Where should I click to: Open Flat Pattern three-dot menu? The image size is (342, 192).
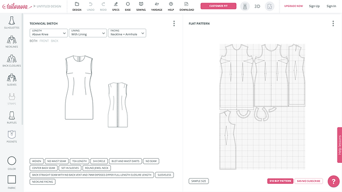tap(333, 23)
